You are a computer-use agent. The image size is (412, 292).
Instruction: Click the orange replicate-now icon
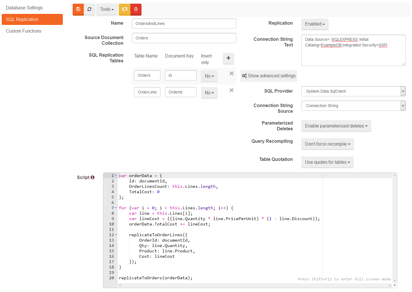[125, 9]
